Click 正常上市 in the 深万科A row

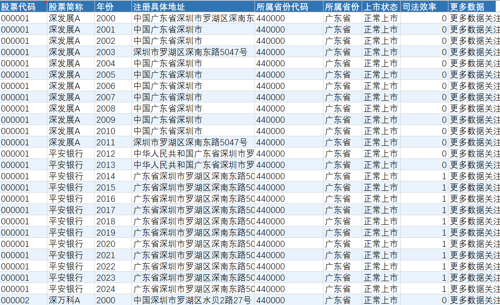(x=381, y=300)
